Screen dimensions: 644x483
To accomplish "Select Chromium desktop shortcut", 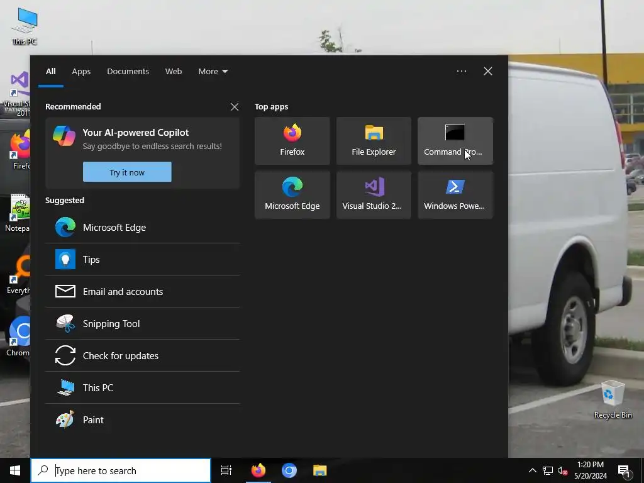I will [x=18, y=336].
